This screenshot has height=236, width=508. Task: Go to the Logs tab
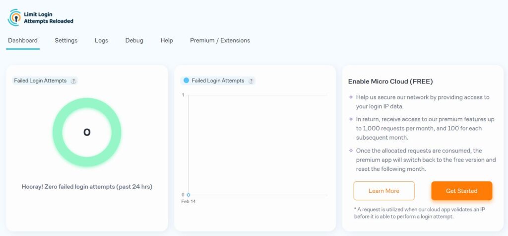tap(101, 41)
